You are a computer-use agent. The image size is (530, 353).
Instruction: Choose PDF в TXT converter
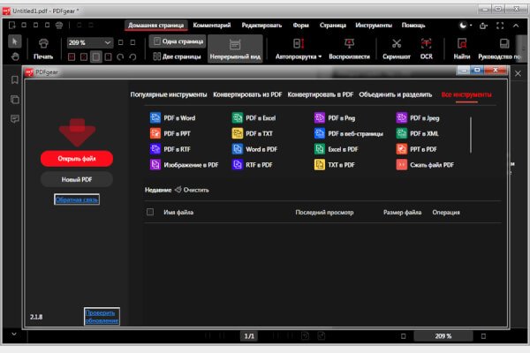252,133
